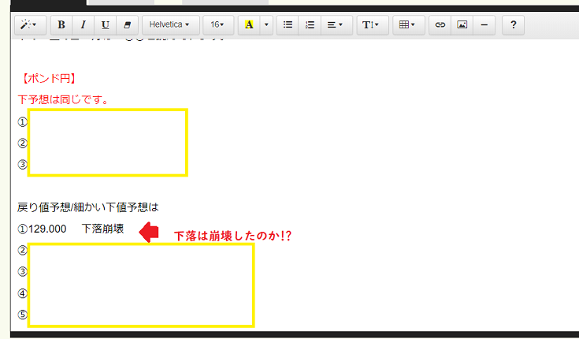Open the paragraph alignment dropdown
The height and width of the screenshot is (339, 579).
[x=337, y=24]
